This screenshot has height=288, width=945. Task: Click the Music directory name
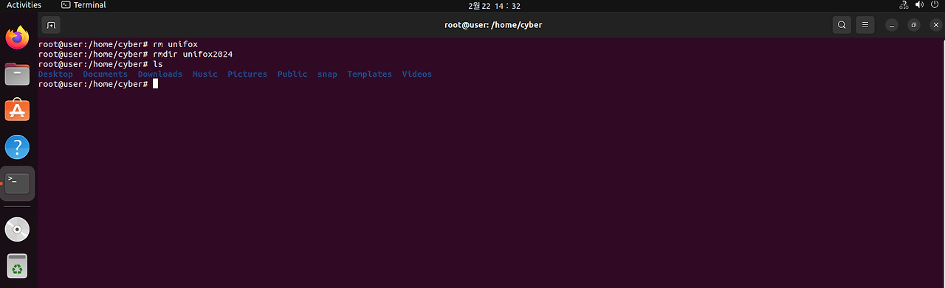click(205, 74)
